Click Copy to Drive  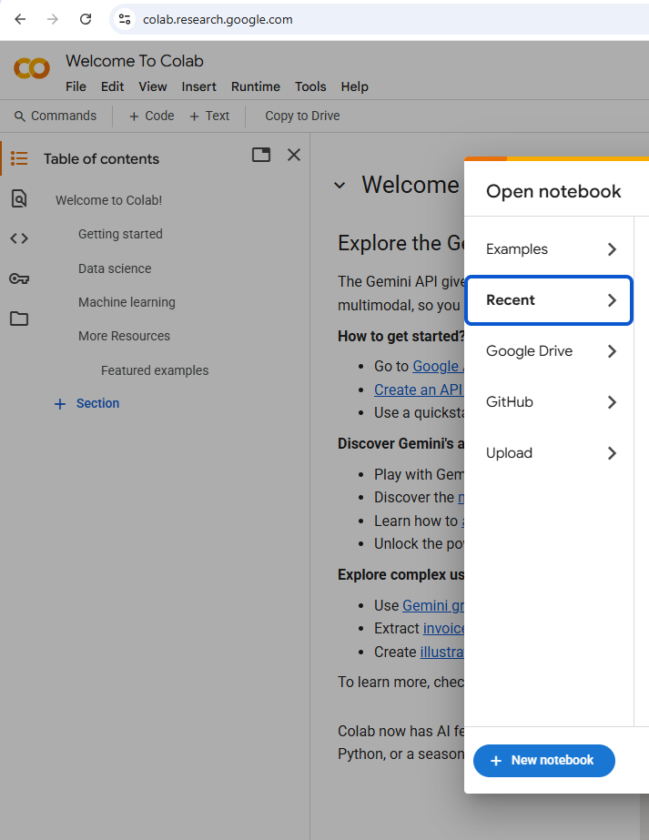[x=302, y=116]
